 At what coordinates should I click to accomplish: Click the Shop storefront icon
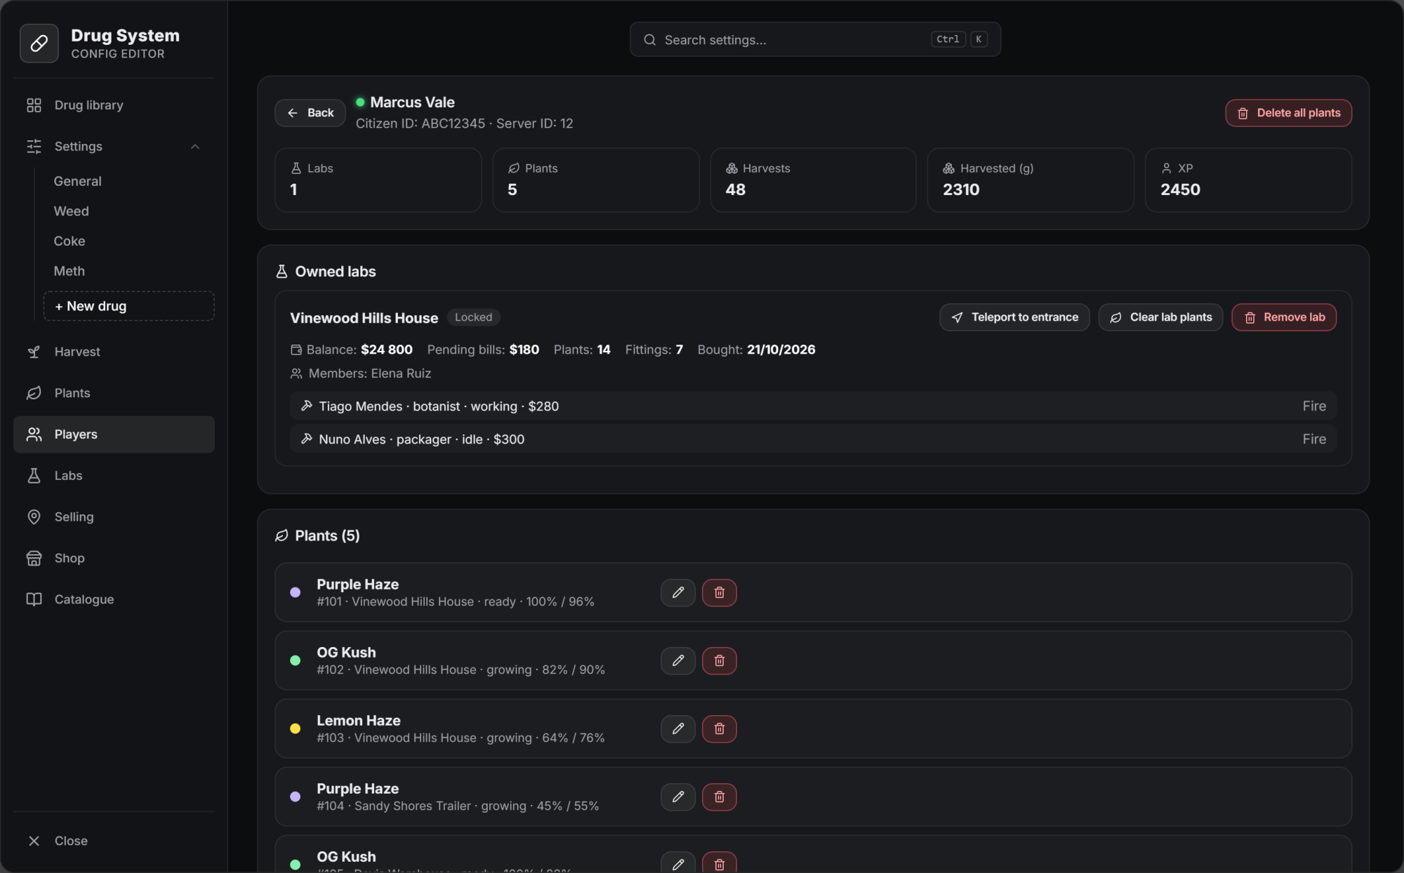pos(34,558)
